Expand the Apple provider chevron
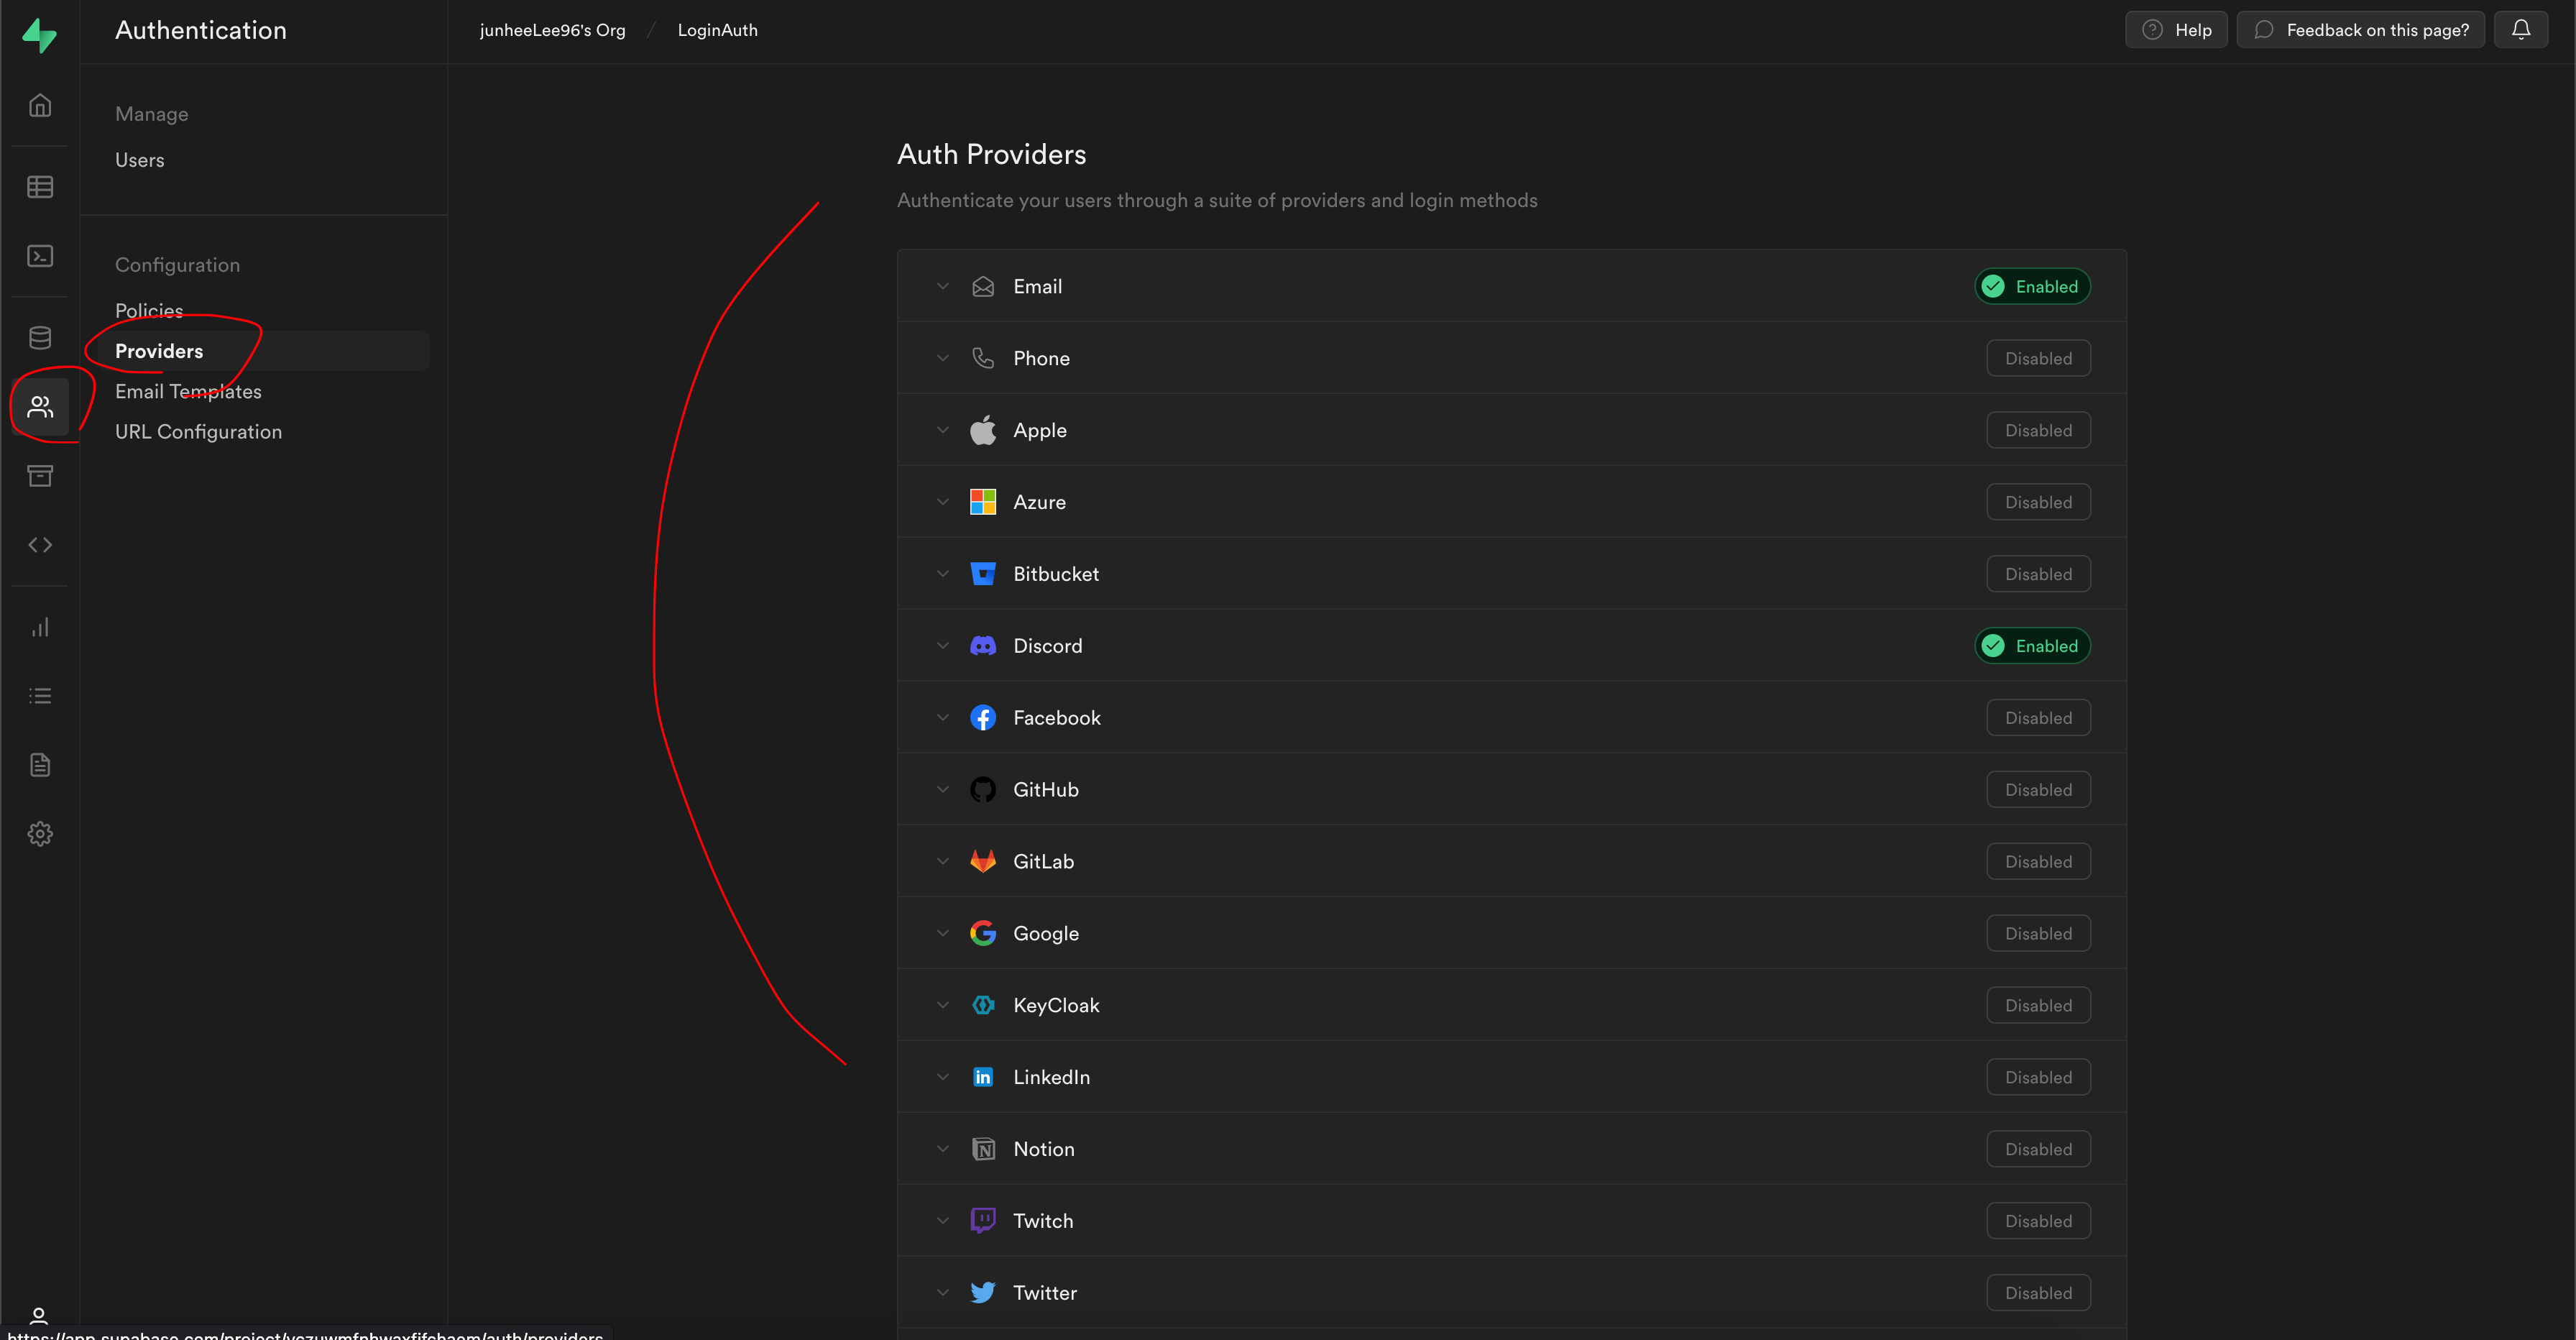Viewport: 2576px width, 1340px height. 942,430
